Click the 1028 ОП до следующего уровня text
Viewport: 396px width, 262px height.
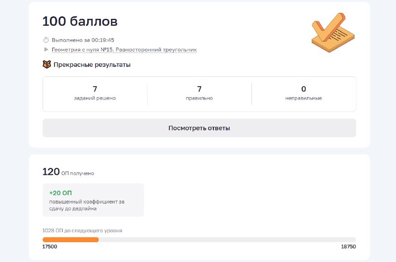[82, 230]
